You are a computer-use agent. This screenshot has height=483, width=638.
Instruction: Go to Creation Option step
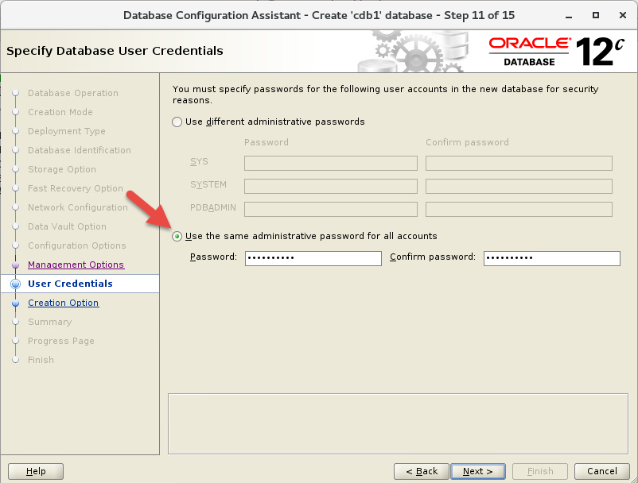click(x=63, y=303)
